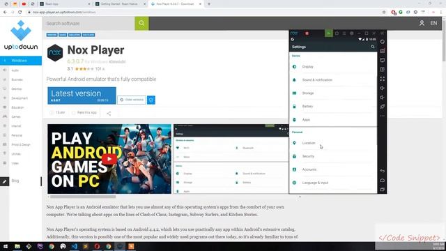Open the Development category
Viewport: 446px width, 251px height.
point(20,98)
